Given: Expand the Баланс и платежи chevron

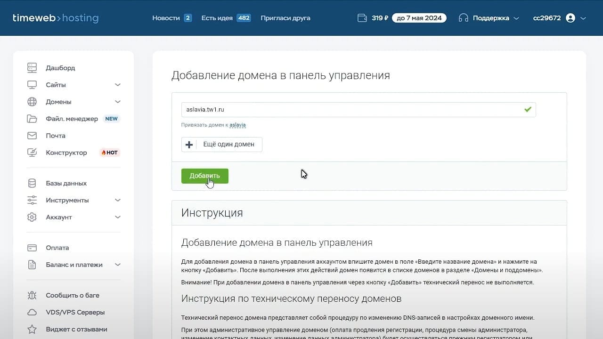Looking at the screenshot, I should [118, 265].
